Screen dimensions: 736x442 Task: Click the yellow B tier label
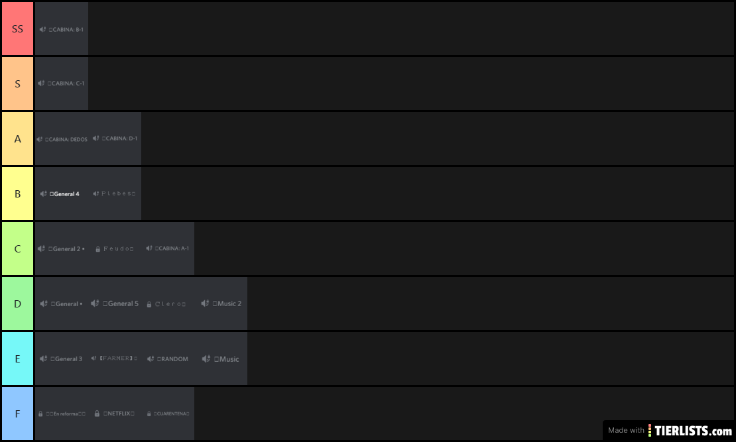tap(18, 193)
